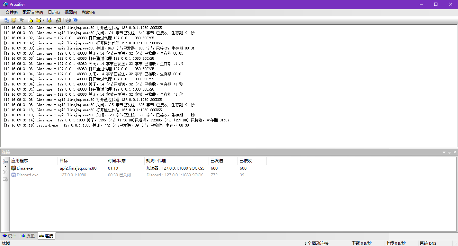Click the 09:31:16 Discord.exe log line
The width and height of the screenshot is (458, 246).
tap(96, 125)
